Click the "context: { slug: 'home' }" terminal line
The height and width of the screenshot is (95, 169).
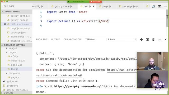click(x=62, y=64)
